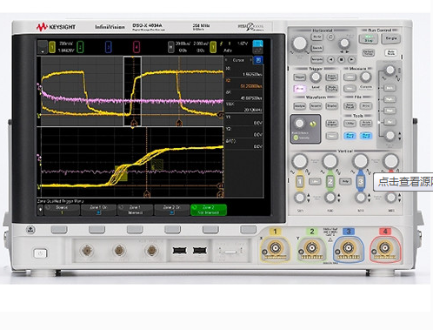Push the Utility button under Tools

point(350,124)
